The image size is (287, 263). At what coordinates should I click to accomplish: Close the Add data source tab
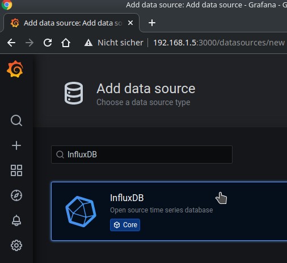click(x=130, y=23)
